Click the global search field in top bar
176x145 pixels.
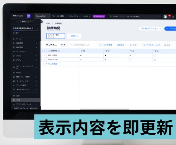point(135,16)
